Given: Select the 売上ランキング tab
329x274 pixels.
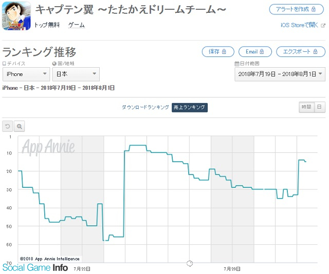Looking at the screenshot, I should pos(190,107).
